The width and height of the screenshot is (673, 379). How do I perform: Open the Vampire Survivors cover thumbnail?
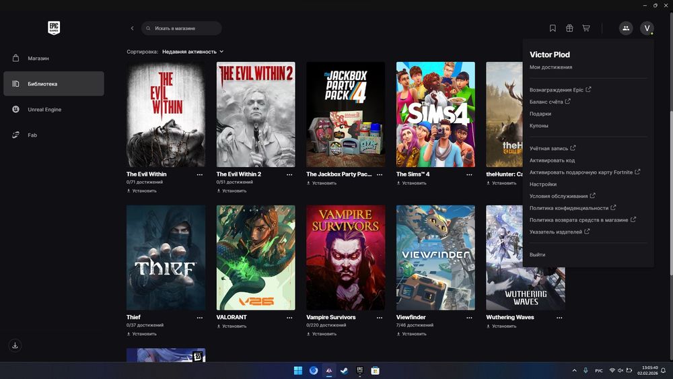[x=345, y=258]
